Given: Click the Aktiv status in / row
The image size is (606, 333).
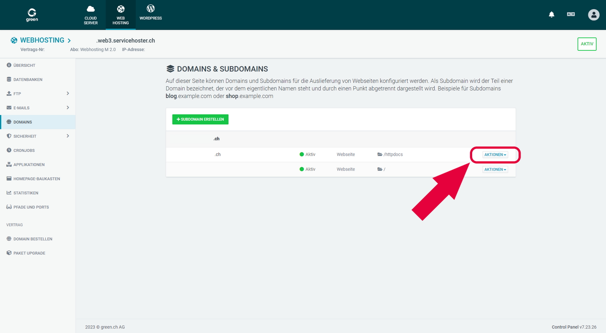Looking at the screenshot, I should click(x=307, y=169).
